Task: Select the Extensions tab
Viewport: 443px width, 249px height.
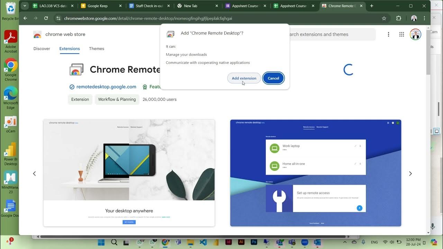Action: coord(70,49)
